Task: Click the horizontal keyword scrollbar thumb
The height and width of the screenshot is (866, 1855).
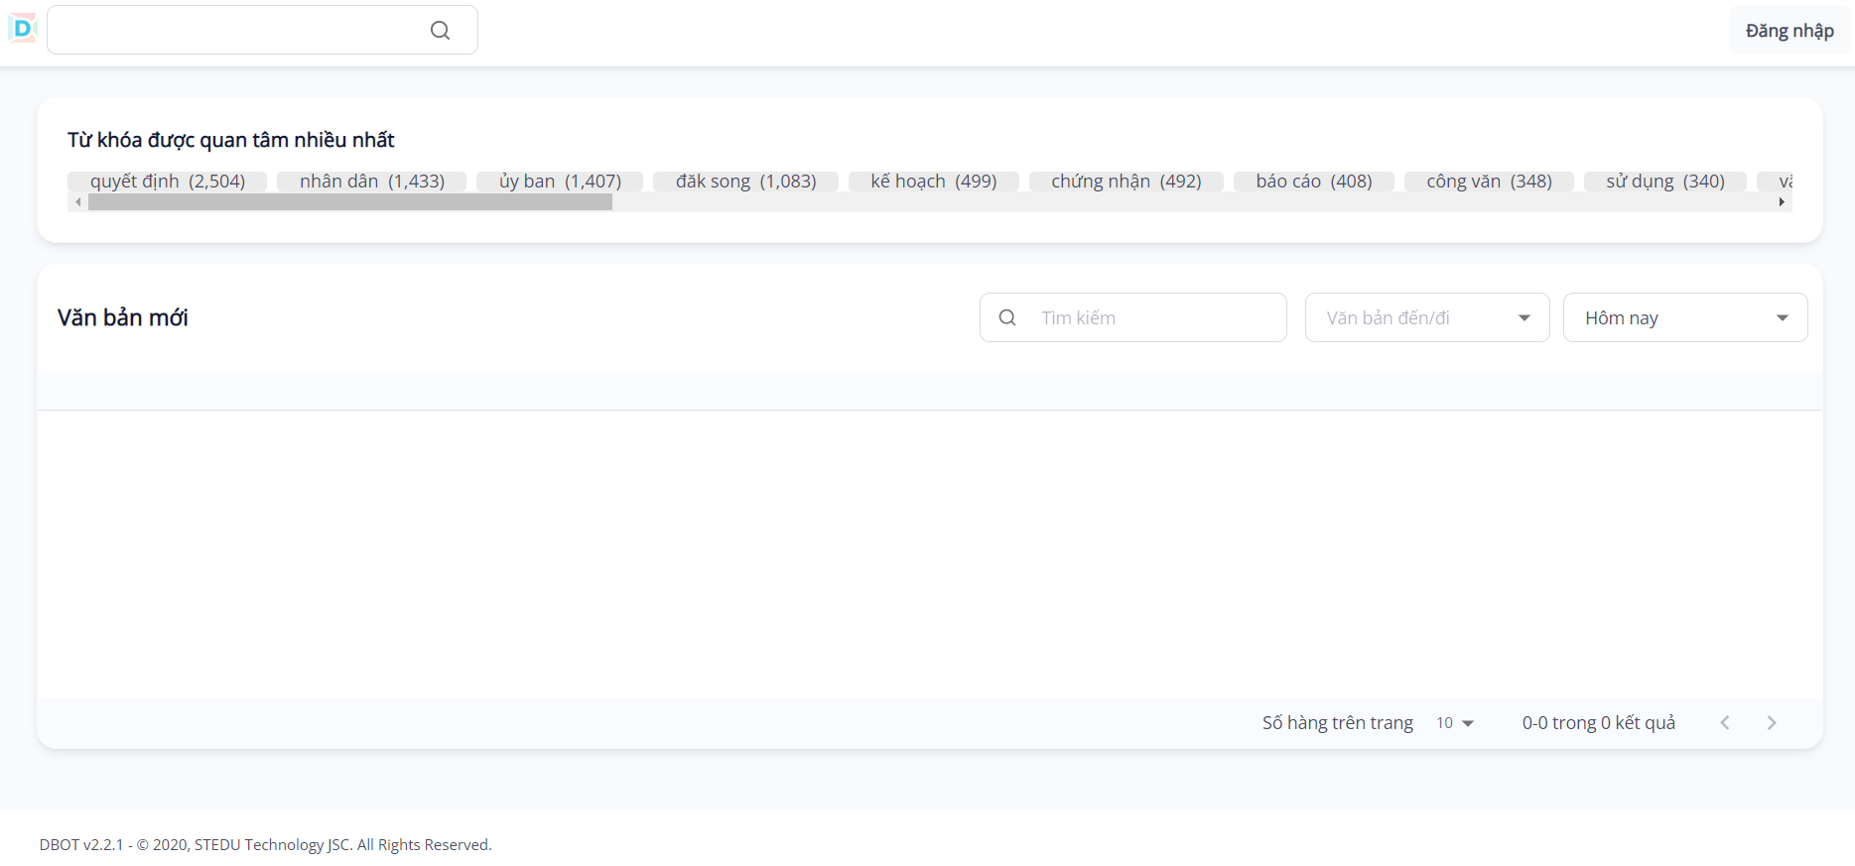Action: (x=349, y=202)
